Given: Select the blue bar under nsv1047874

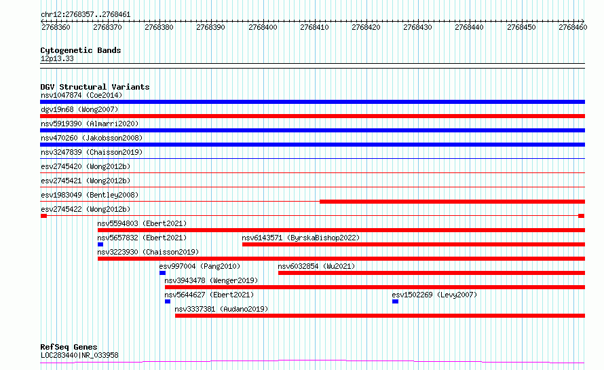Looking at the screenshot, I should point(312,102).
